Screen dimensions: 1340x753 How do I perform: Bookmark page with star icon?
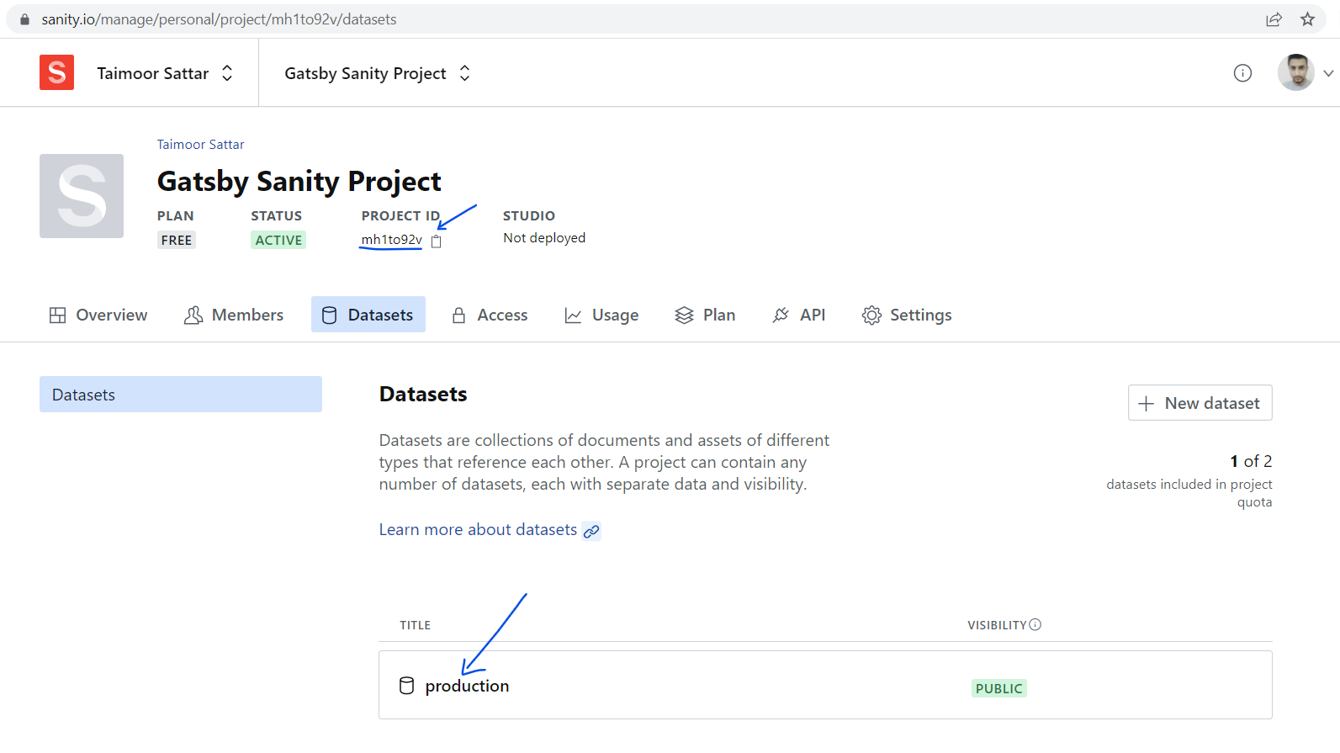[1307, 19]
